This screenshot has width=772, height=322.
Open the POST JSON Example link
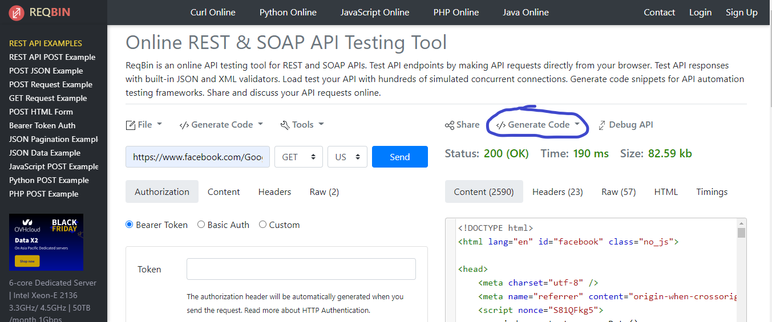click(46, 71)
